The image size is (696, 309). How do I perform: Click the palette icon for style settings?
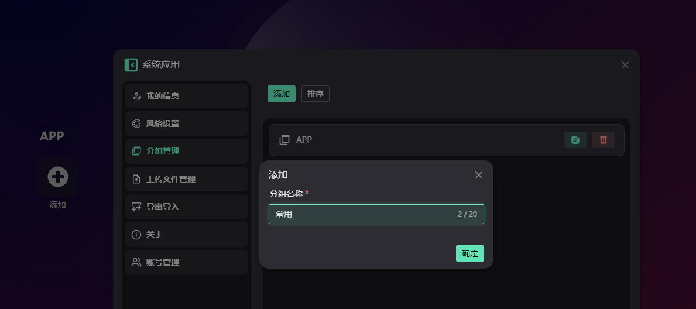tap(136, 123)
